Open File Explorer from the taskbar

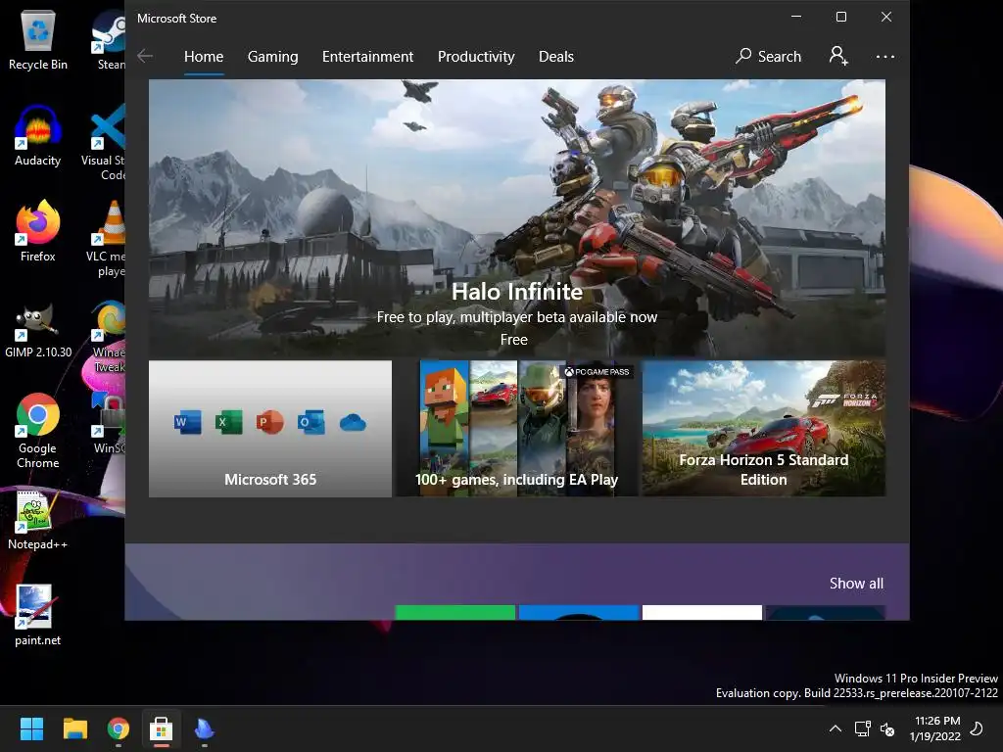(74, 728)
